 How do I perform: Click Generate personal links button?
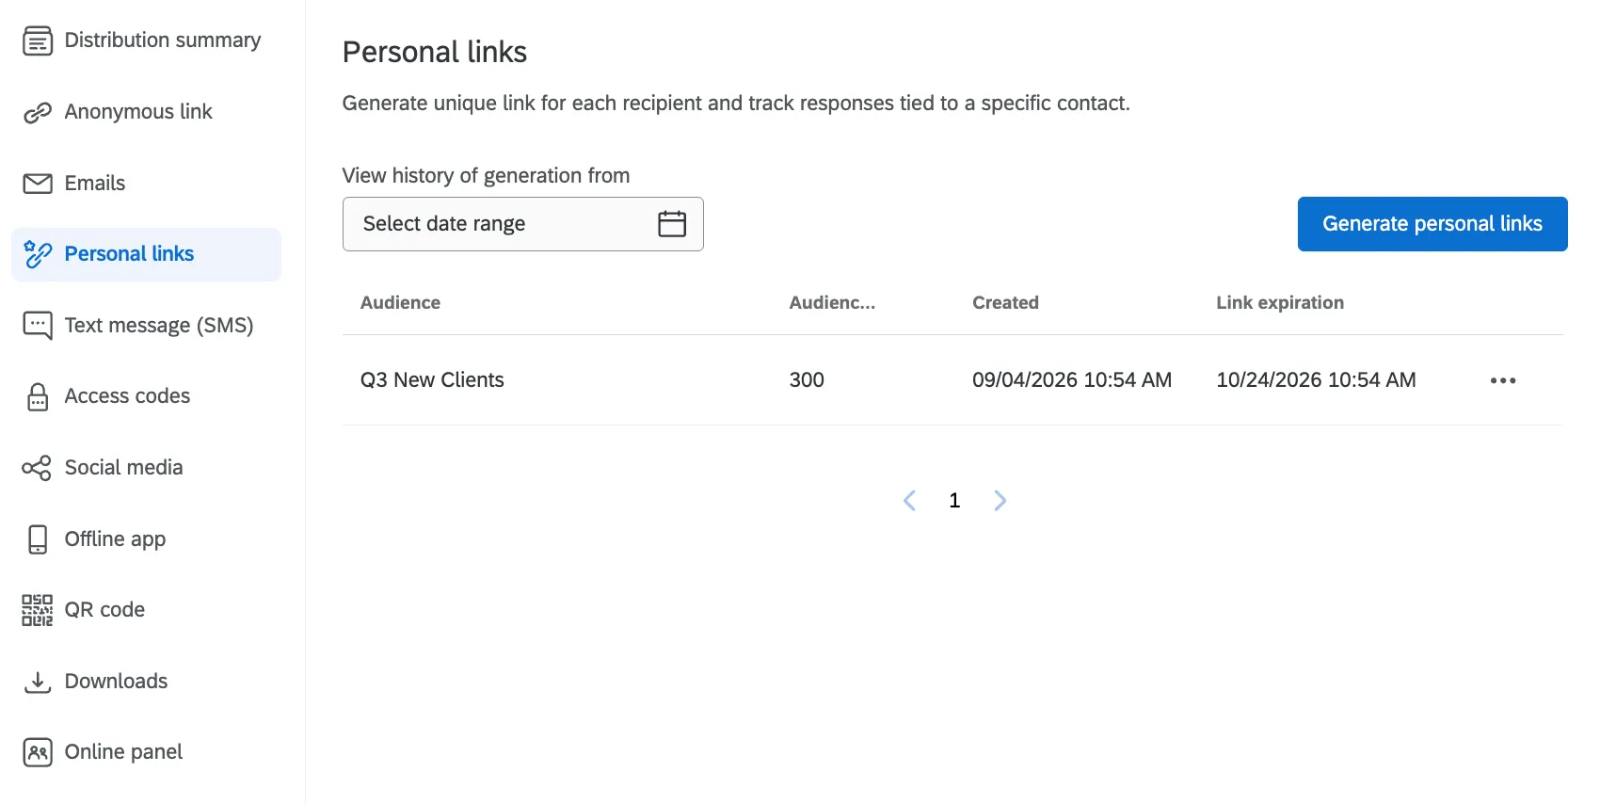pyautogui.click(x=1432, y=224)
